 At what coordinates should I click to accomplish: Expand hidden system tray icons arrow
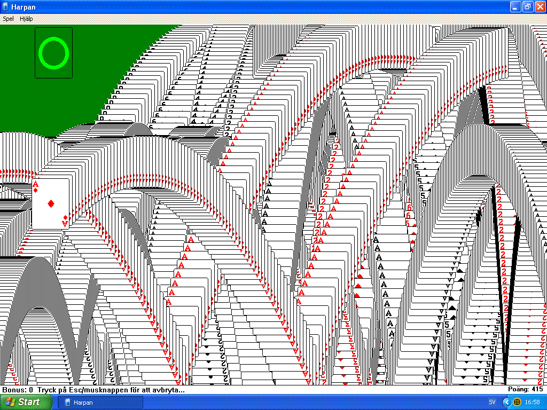click(506, 402)
